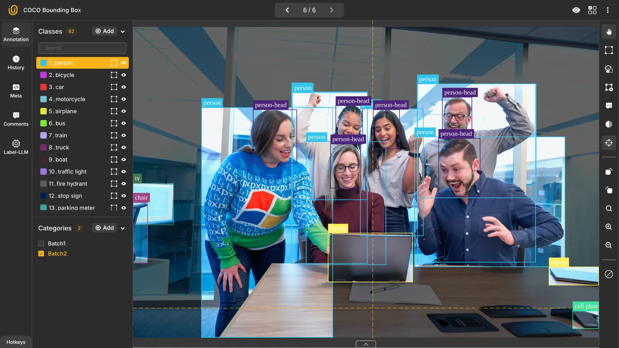Select the Label-LLM tool
619x348 pixels.
[16, 147]
